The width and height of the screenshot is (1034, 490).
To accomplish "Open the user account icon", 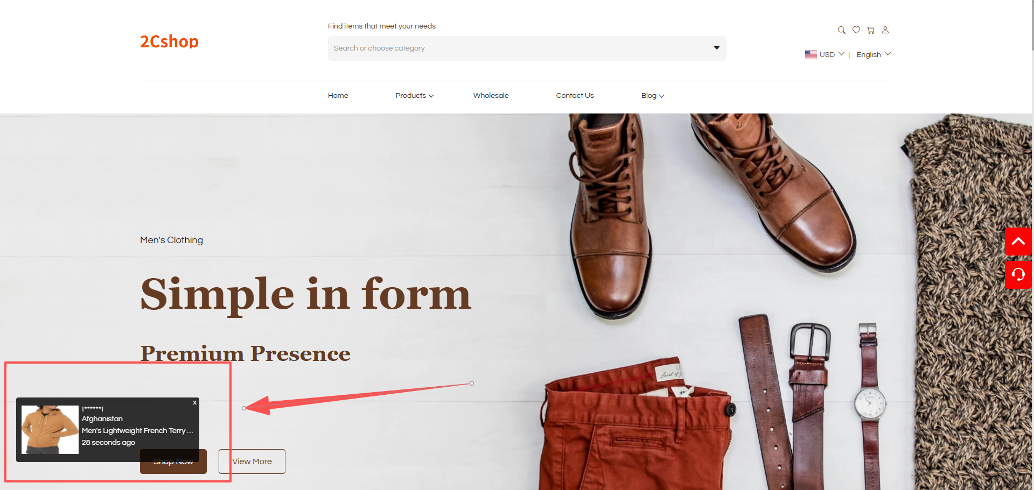I will click(x=885, y=30).
